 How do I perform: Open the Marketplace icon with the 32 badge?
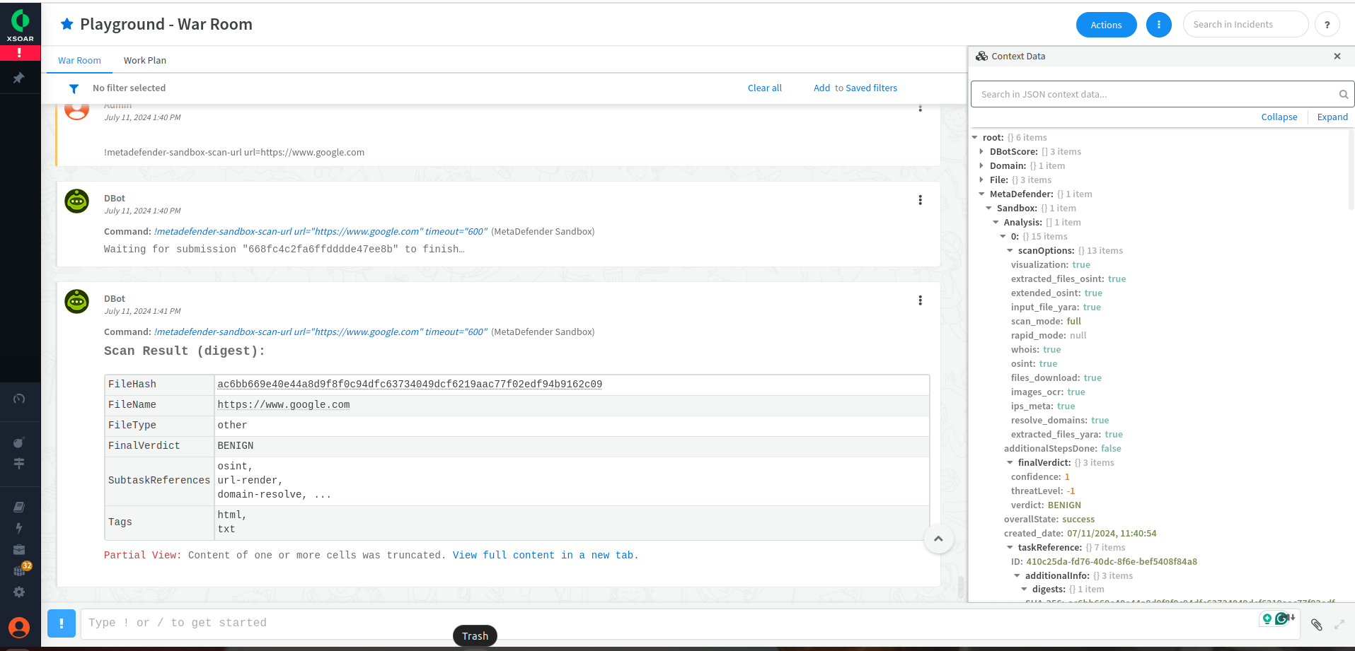pyautogui.click(x=21, y=569)
